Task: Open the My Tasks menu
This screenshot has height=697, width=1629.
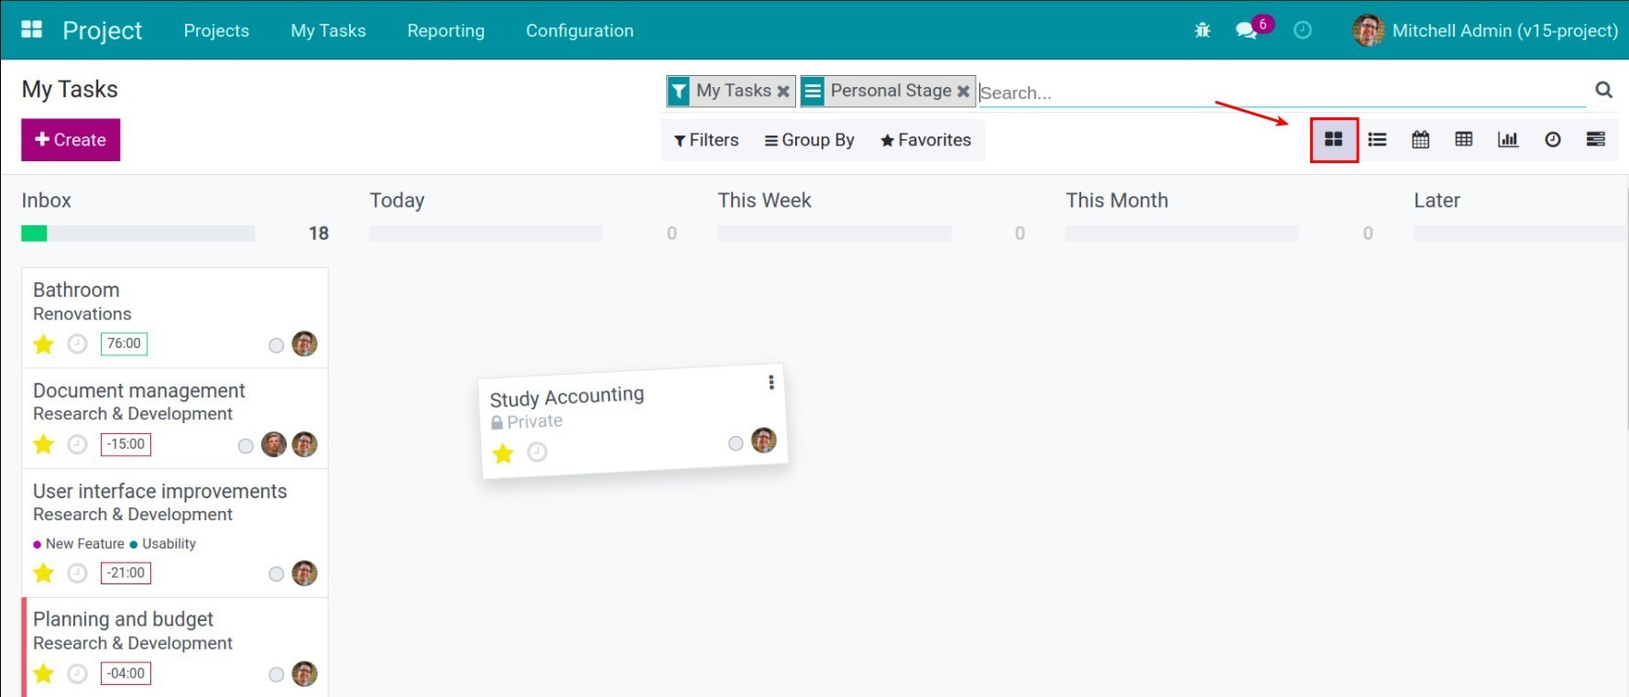Action: coord(328,30)
